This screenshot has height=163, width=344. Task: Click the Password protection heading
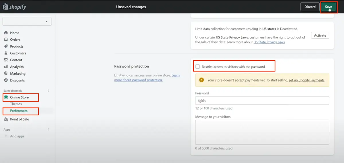pyautogui.click(x=132, y=66)
